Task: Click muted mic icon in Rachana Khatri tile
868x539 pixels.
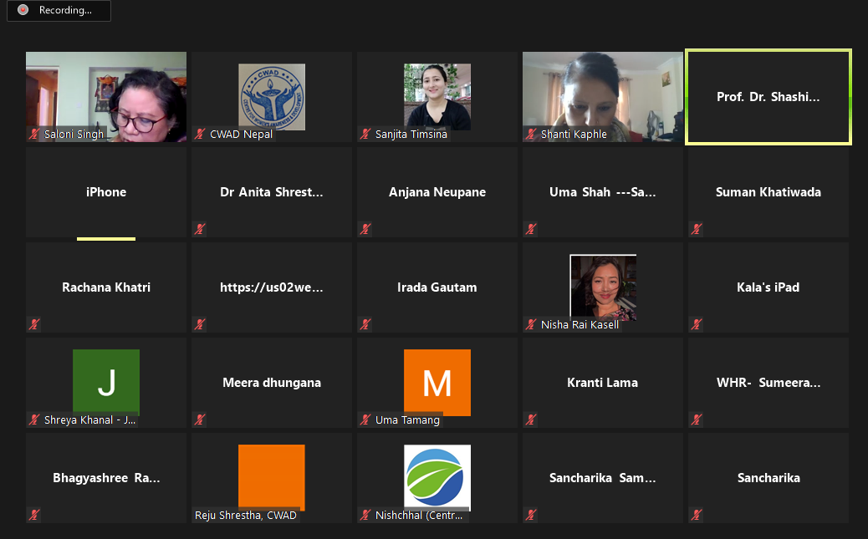Action: [x=34, y=324]
